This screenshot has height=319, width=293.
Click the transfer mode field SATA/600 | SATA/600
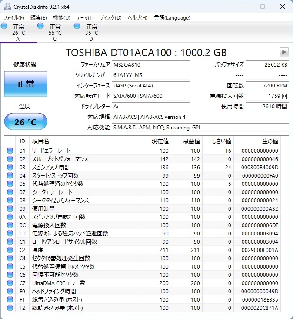pos(150,96)
